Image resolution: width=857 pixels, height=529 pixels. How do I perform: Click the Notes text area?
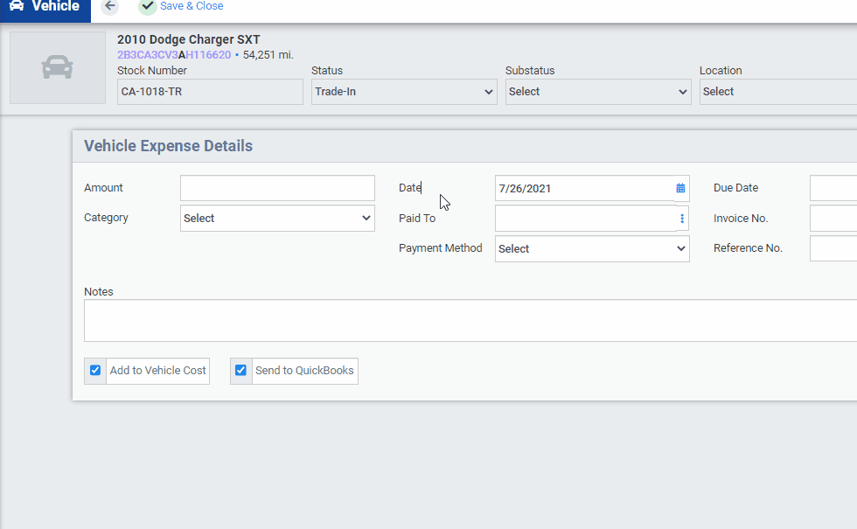[x=470, y=321]
